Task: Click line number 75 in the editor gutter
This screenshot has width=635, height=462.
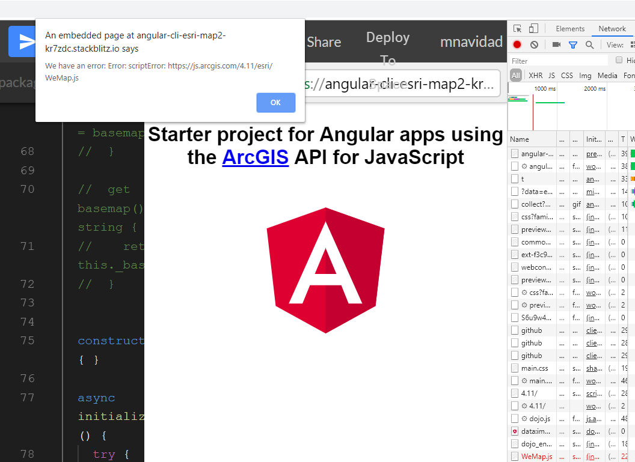Action: pos(27,341)
